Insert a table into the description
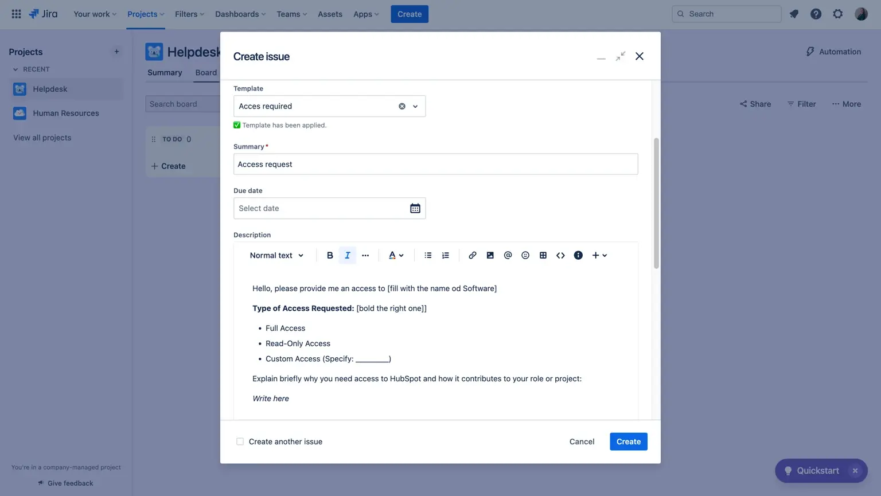Viewport: 881px width, 496px height. click(543, 255)
